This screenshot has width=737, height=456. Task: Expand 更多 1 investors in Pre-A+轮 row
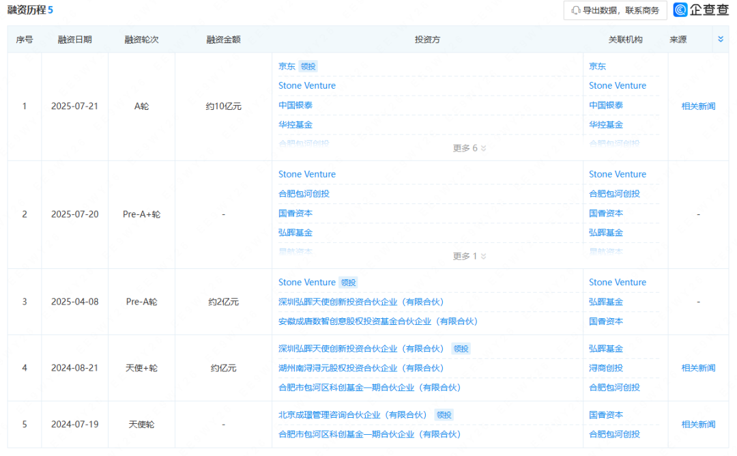pos(469,256)
